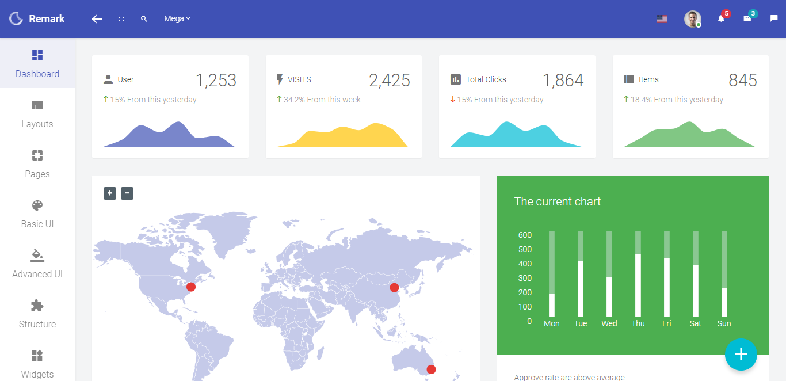786x381 pixels.
Task: Zoom out on the world map
Action: click(x=127, y=193)
